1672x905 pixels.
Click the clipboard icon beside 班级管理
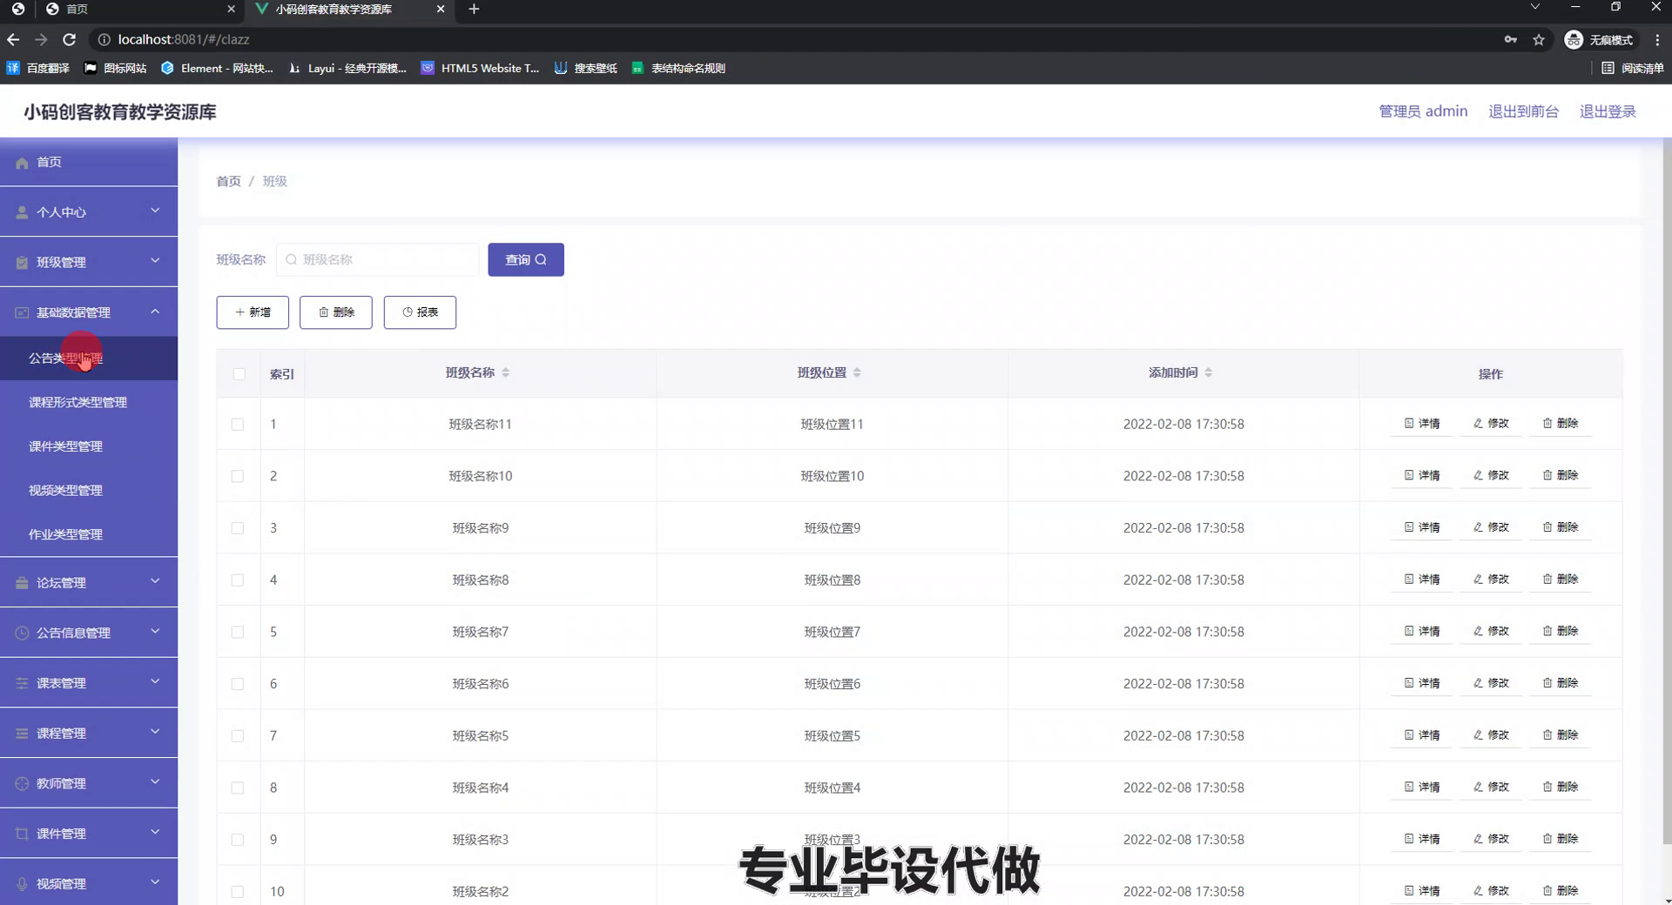[22, 263]
